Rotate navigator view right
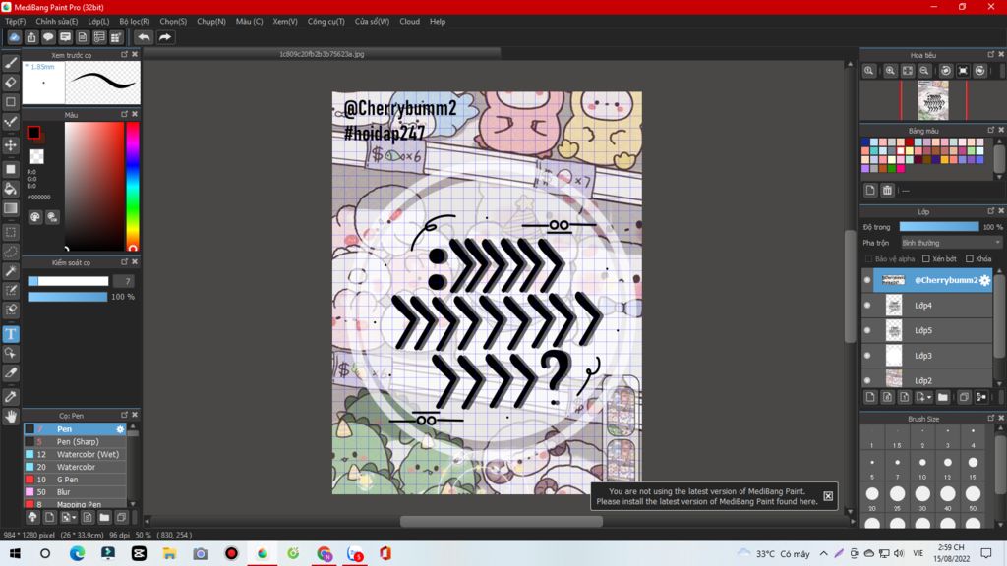 (980, 71)
